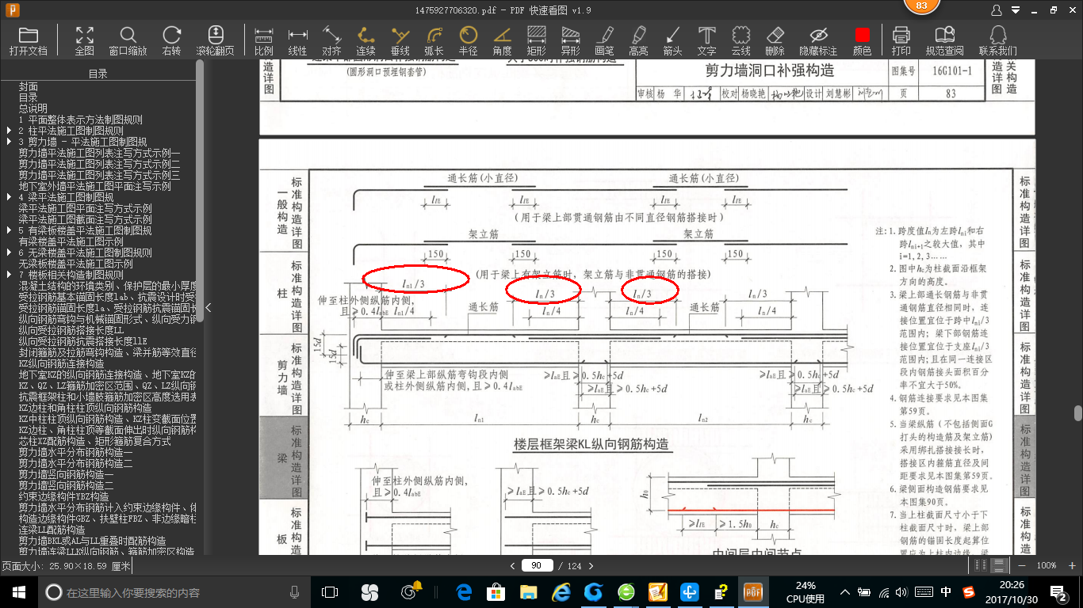
Task: Open the title bar dropdown menu arrow
Action: click(1017, 10)
